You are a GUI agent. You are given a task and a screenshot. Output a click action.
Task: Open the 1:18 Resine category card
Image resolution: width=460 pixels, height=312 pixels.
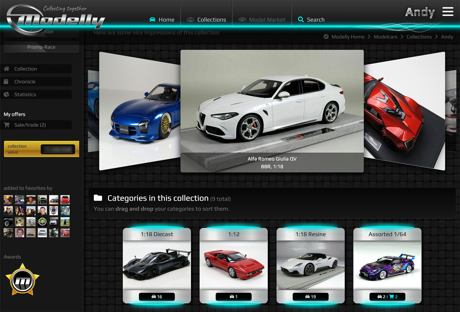coord(310,265)
